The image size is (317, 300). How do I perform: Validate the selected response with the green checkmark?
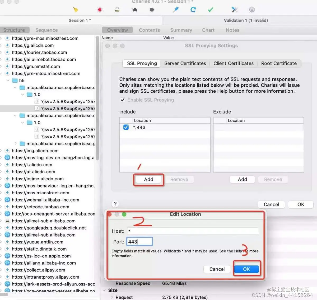[x=210, y=10]
